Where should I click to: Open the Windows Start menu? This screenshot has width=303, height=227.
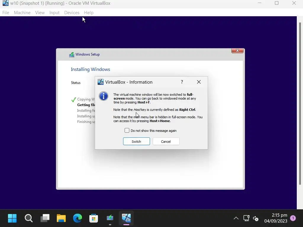pos(12,218)
